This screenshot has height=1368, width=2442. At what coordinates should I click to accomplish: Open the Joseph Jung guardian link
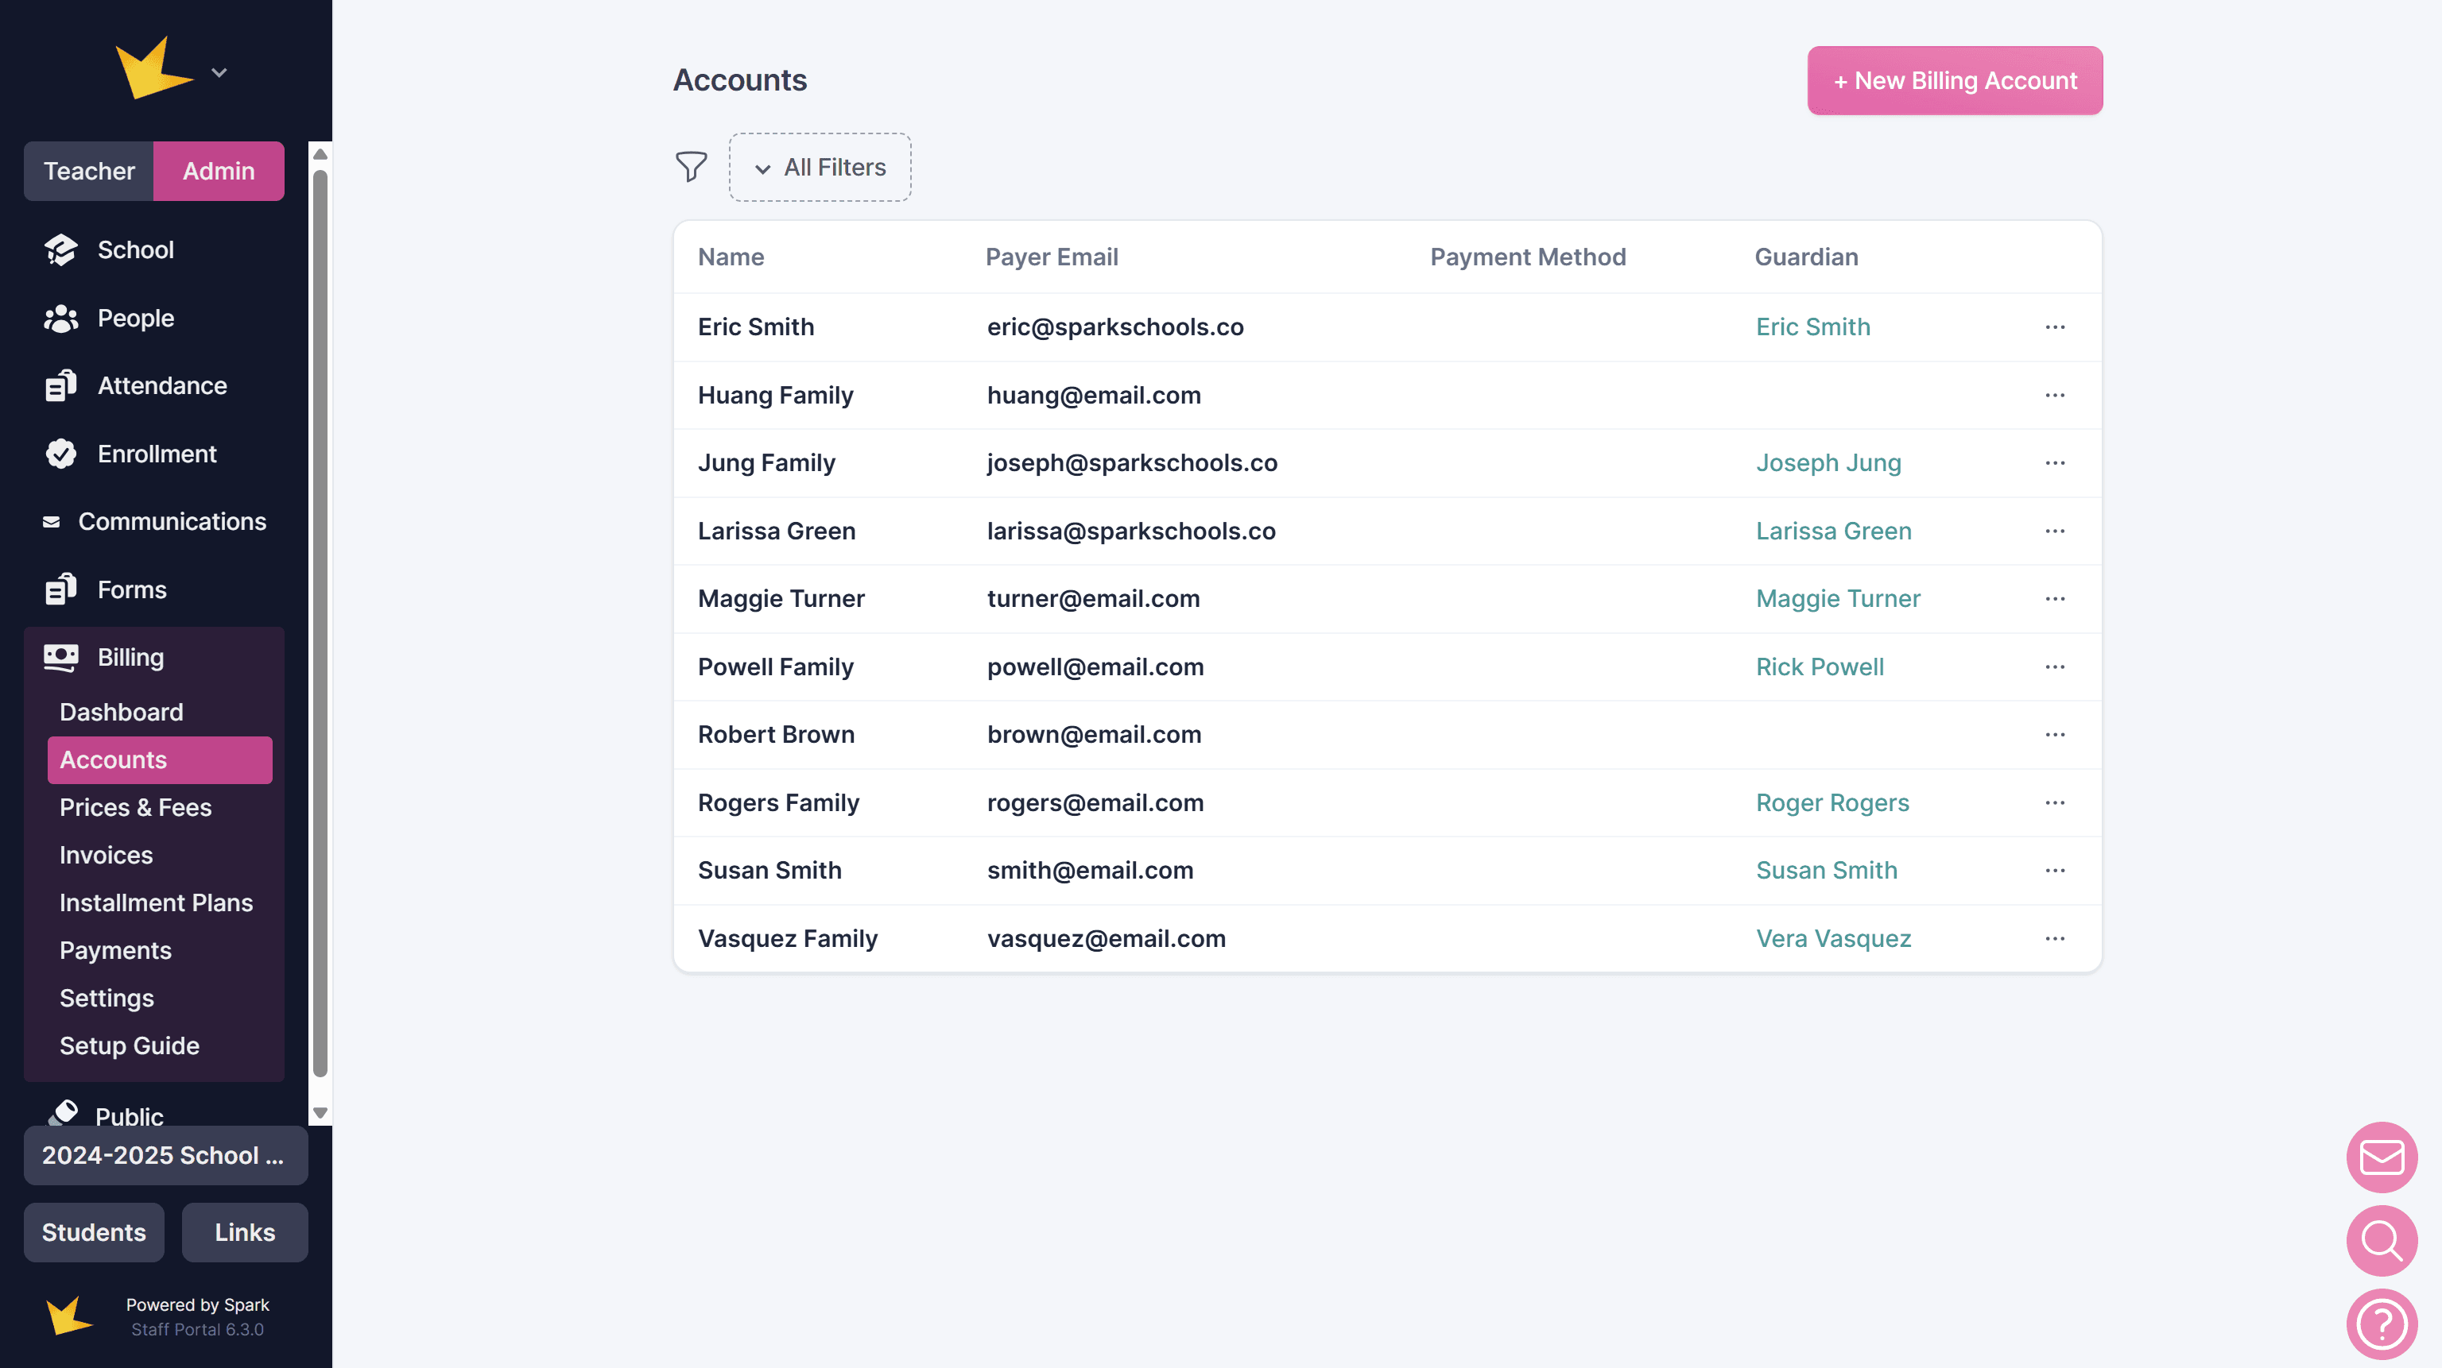pos(1828,463)
